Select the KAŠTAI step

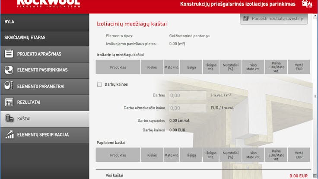click(x=45, y=119)
